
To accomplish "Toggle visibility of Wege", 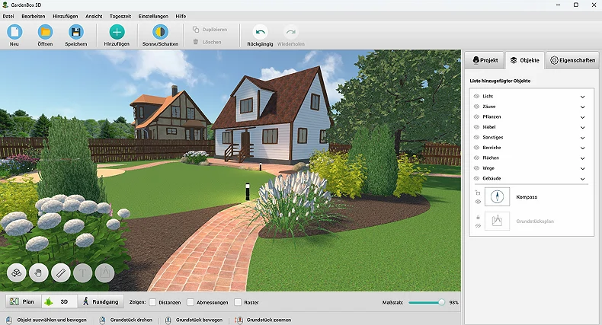I will (x=476, y=168).
